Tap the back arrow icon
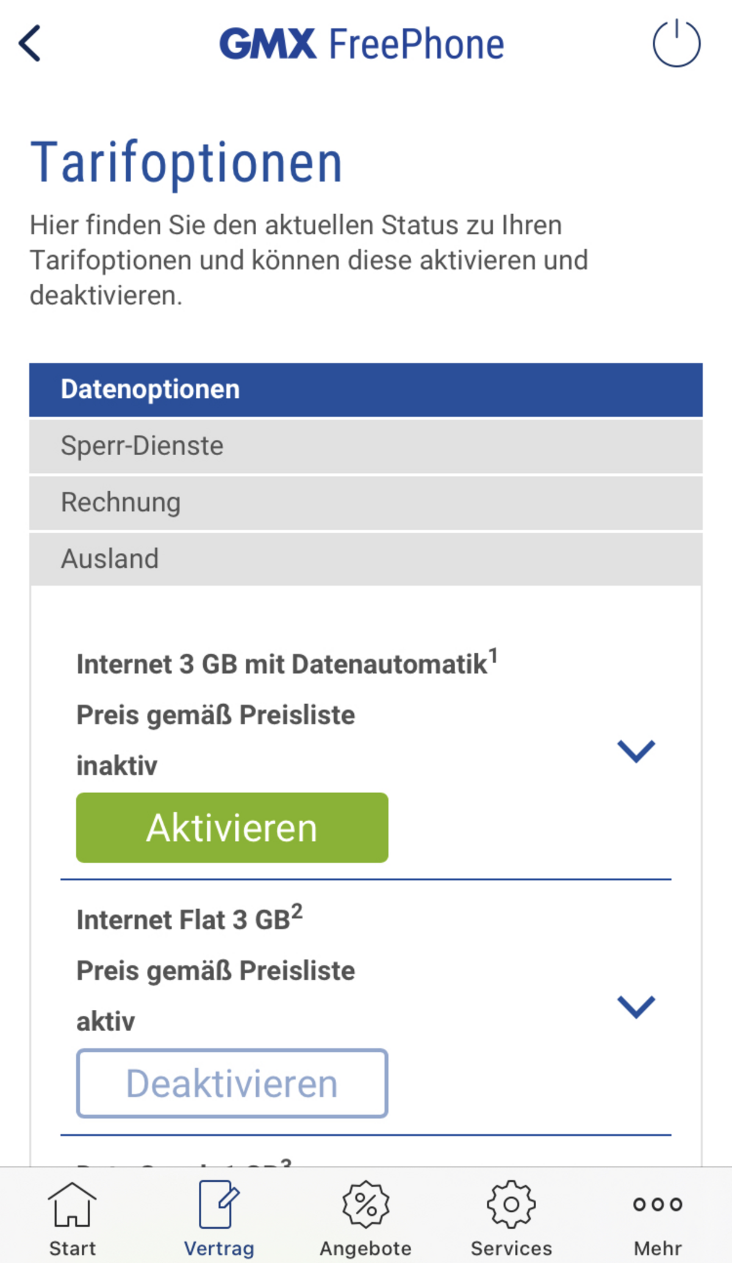732x1263 pixels. coord(29,43)
